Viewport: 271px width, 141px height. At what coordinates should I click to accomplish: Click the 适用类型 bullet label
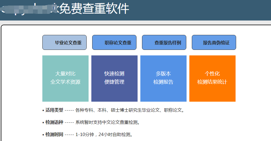54,110
